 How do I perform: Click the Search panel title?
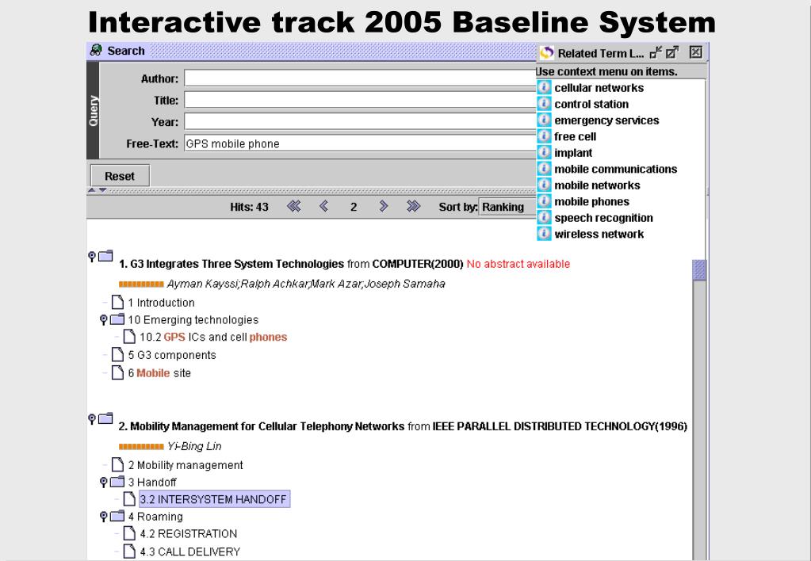tap(126, 51)
